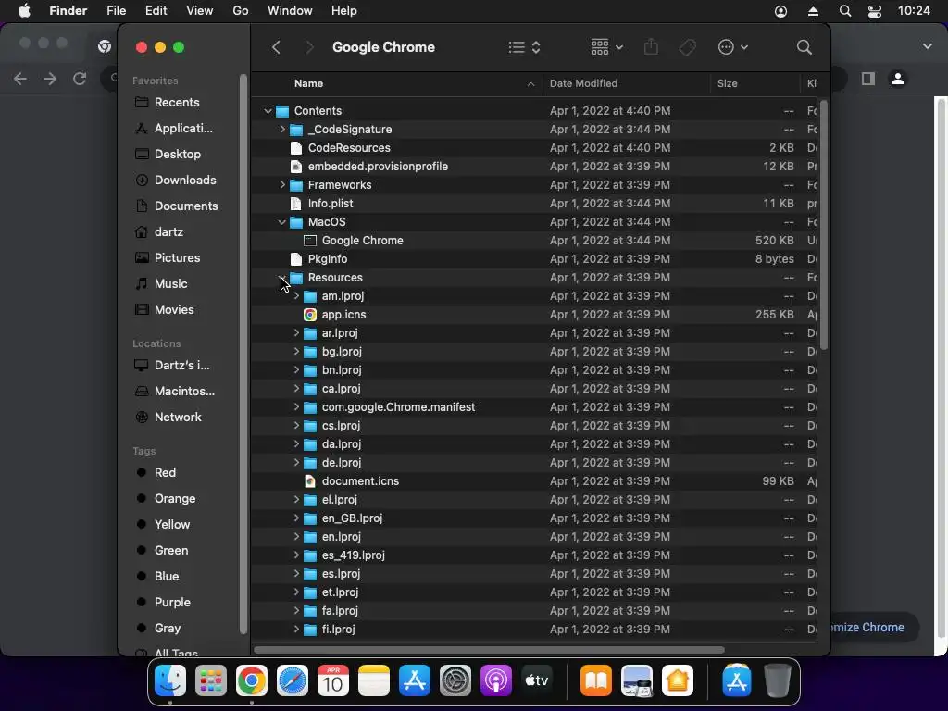Open Preview in the Dock

tap(637, 680)
